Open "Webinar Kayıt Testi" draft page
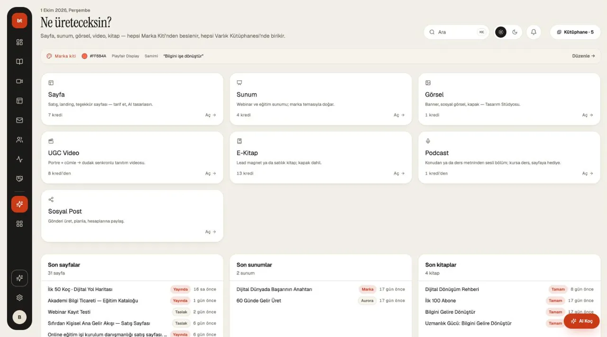607x337 pixels. tap(132, 312)
